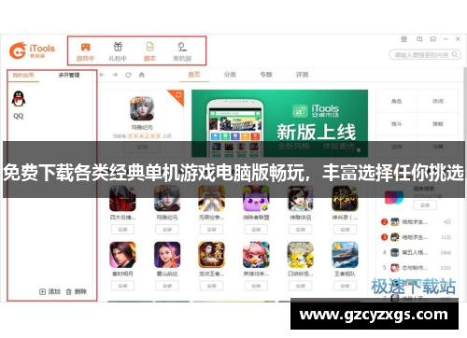
Task: Click the iTools logo
Action: point(32,50)
